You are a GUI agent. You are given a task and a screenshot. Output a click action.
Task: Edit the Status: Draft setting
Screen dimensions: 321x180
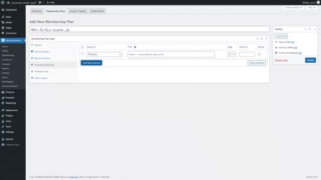click(x=292, y=42)
